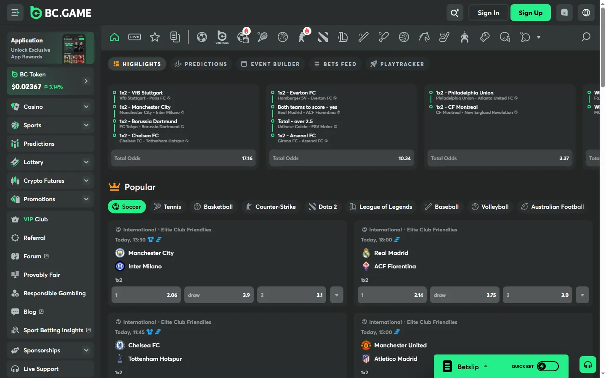The height and width of the screenshot is (378, 606).
Task: Open the language globe icon
Action: click(x=586, y=13)
